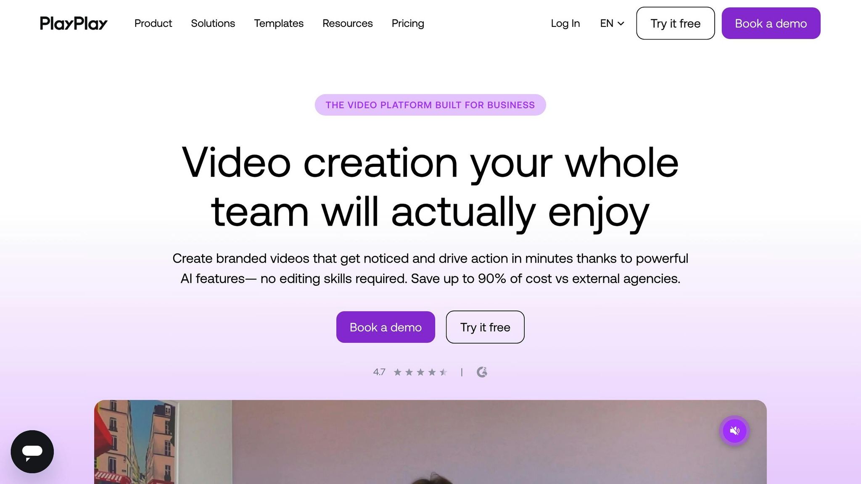Click Try it free in header

(676, 23)
